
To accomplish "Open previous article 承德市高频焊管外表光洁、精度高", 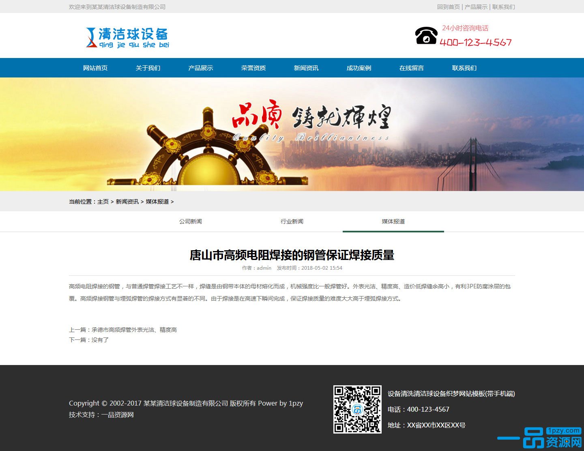I will [134, 330].
